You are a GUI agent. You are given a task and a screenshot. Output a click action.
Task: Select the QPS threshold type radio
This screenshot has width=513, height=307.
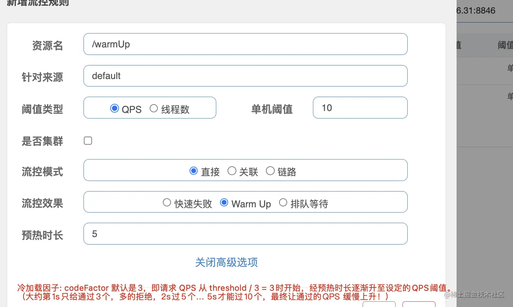tap(114, 108)
